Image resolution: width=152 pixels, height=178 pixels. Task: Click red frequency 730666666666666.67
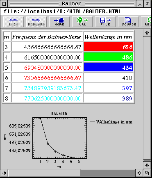tap(53, 78)
